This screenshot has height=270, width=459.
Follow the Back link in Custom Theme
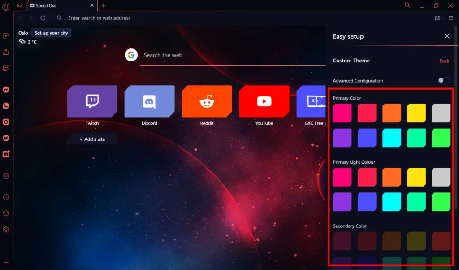[444, 61]
